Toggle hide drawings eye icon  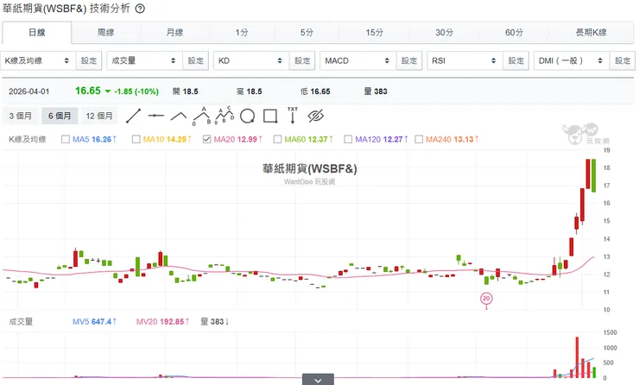click(315, 117)
